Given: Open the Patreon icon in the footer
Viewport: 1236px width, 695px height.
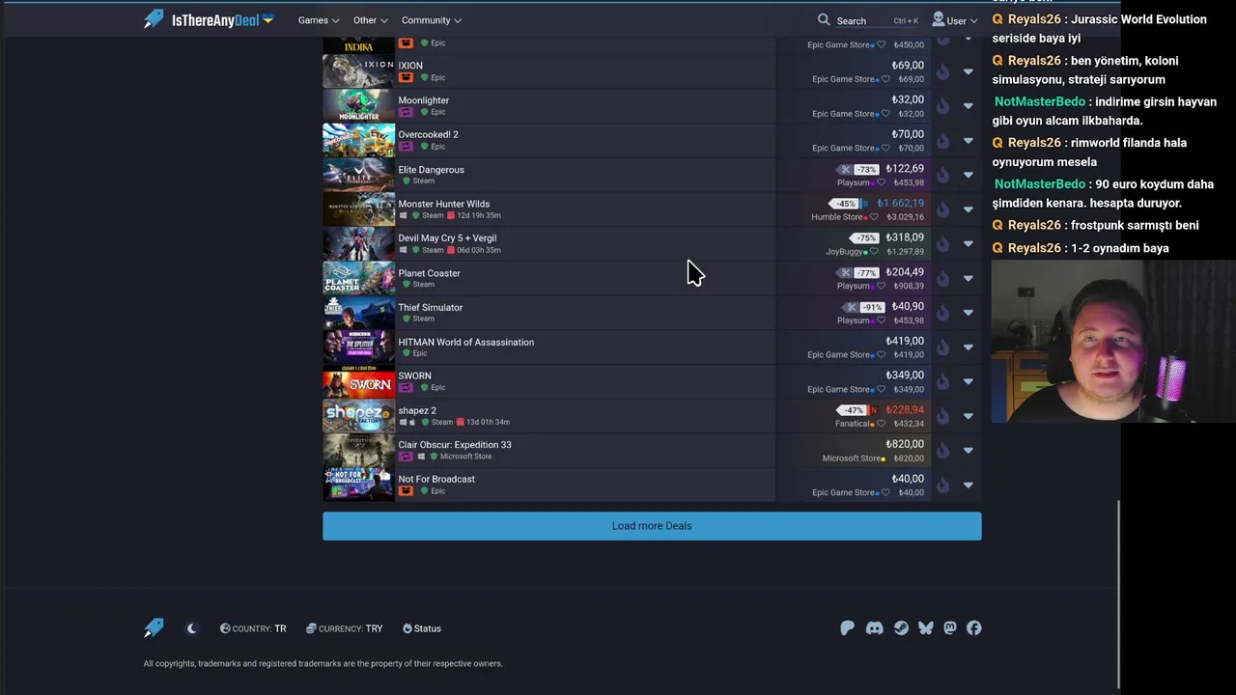Looking at the screenshot, I should (847, 628).
